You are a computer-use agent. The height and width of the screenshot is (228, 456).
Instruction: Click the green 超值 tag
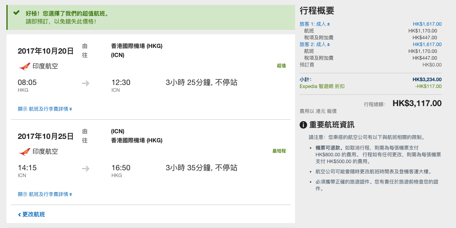pyautogui.click(x=281, y=66)
